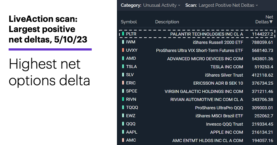Viewport: 277px width, 145px height.
Task: Sort by the Description column header
Action: pyautogui.click(x=167, y=22)
